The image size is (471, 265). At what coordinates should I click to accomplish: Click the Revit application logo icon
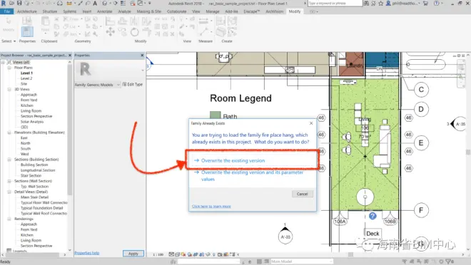pos(4,4)
